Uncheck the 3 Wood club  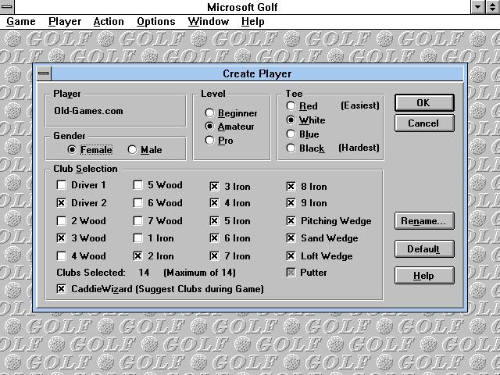(x=81, y=237)
